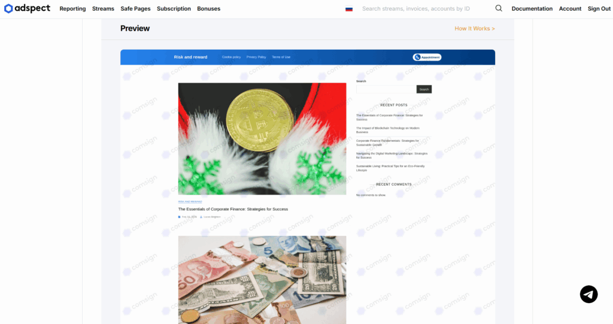Open the Bitcoin coin post thumbnail
613x324 pixels.
pos(262,138)
